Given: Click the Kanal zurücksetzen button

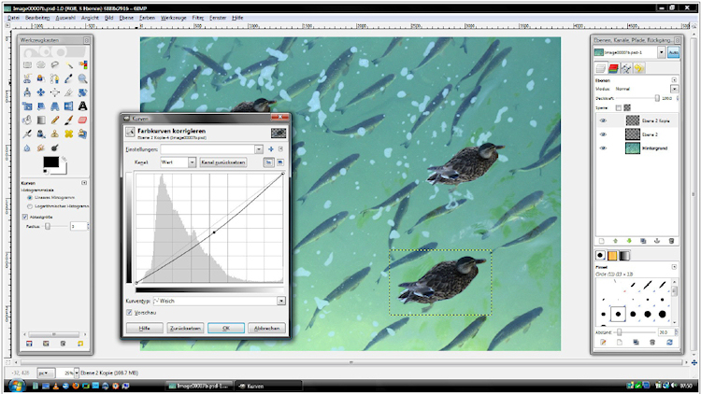Looking at the screenshot, I should tap(222, 162).
